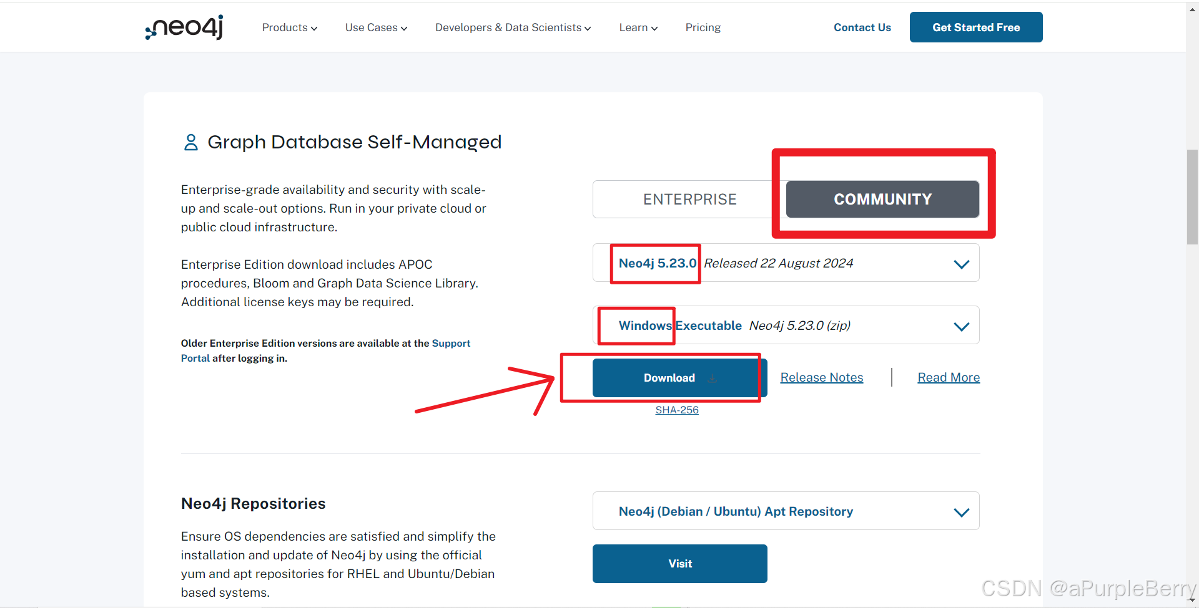The width and height of the screenshot is (1199, 608).
Task: Click the scrollbar up arrow
Action: 1192,9
